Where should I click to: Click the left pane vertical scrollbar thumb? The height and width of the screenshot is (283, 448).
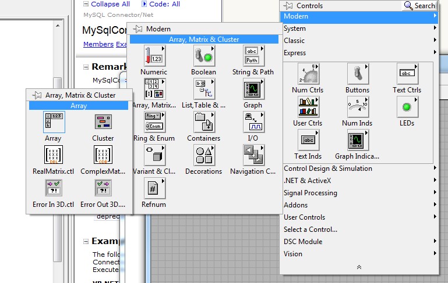pos(58,170)
